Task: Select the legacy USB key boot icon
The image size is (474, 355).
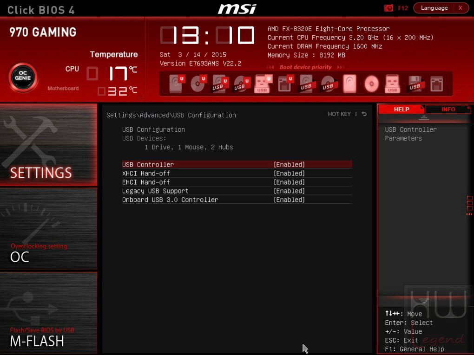Action: click(392, 84)
